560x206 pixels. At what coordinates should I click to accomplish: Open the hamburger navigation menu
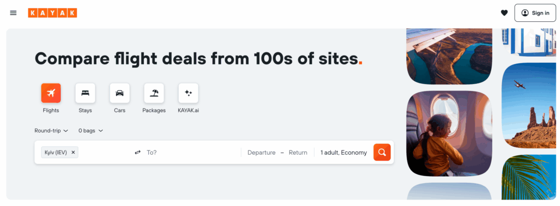[x=13, y=13]
